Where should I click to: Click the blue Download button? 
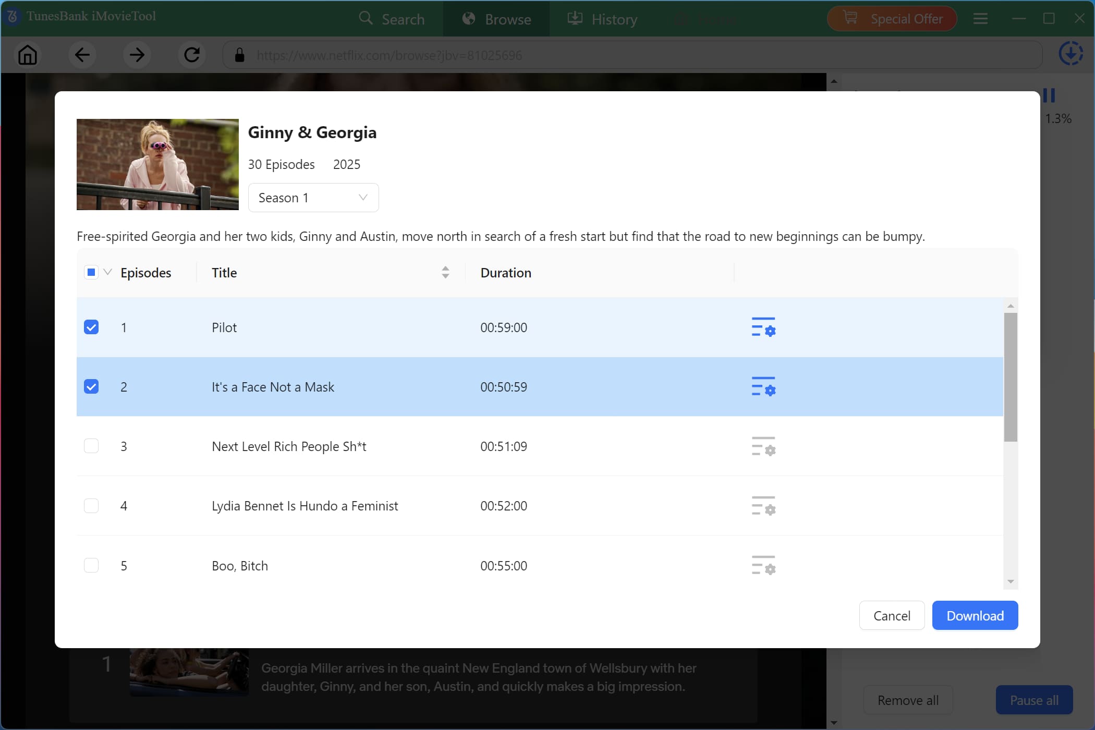click(x=975, y=616)
